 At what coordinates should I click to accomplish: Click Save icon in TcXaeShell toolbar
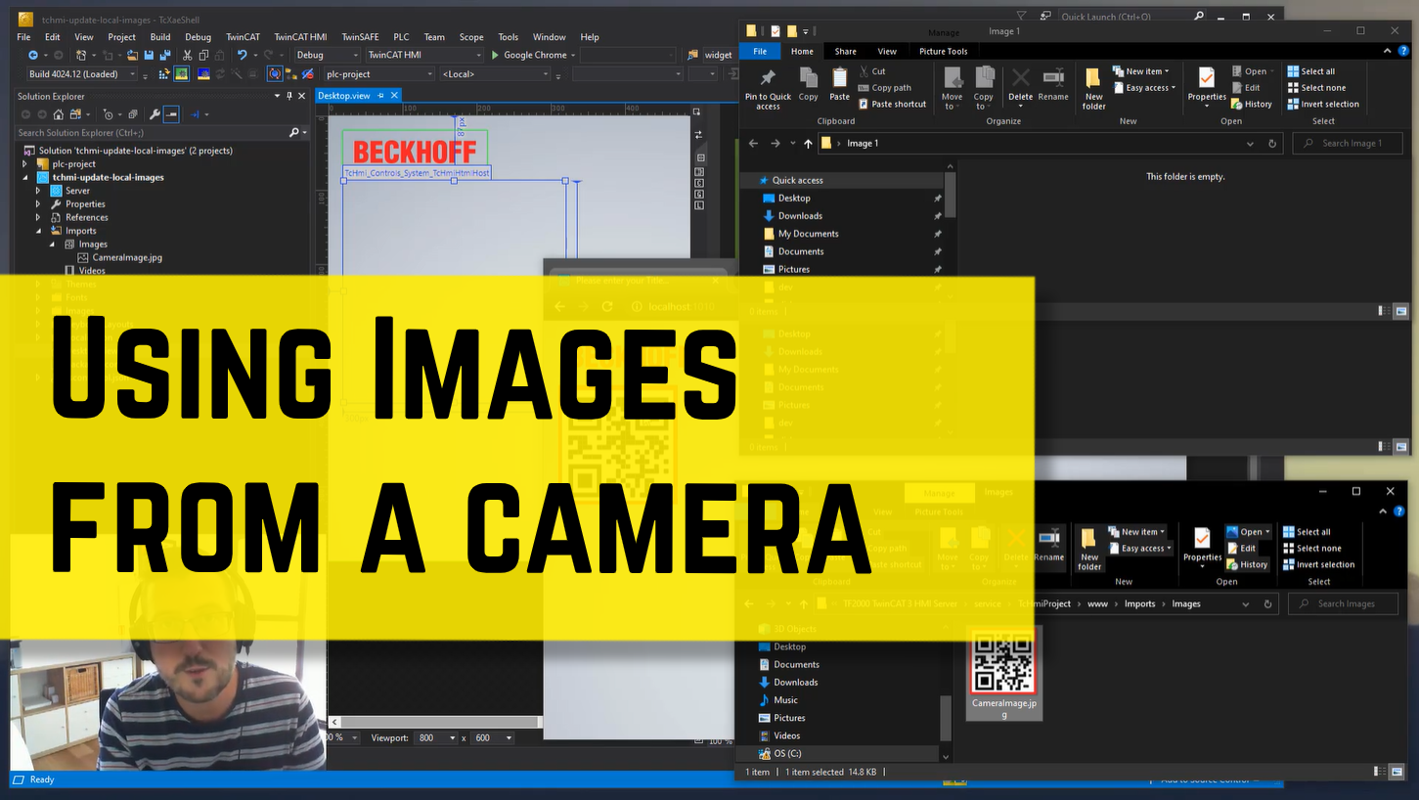149,55
